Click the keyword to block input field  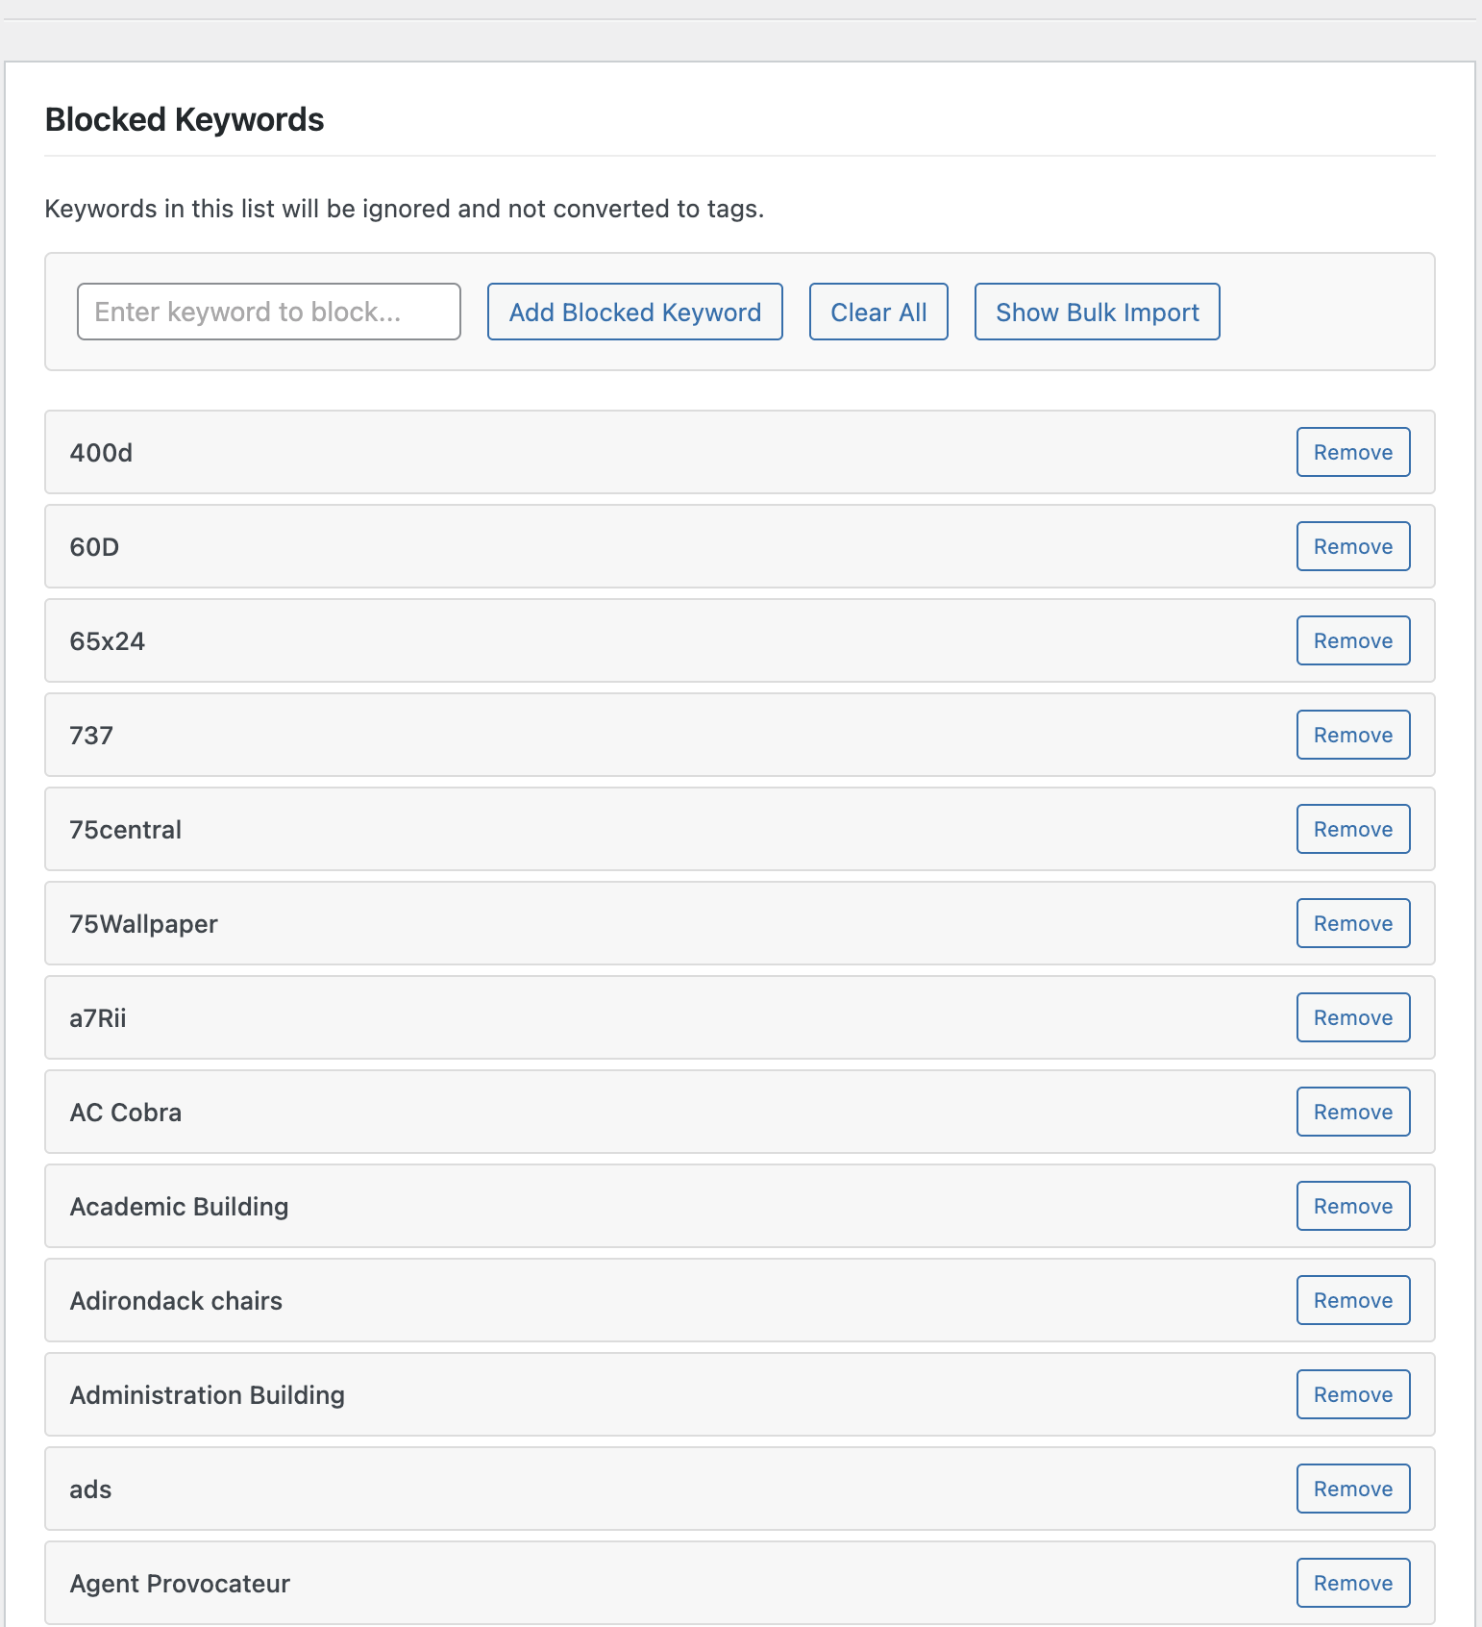(268, 312)
